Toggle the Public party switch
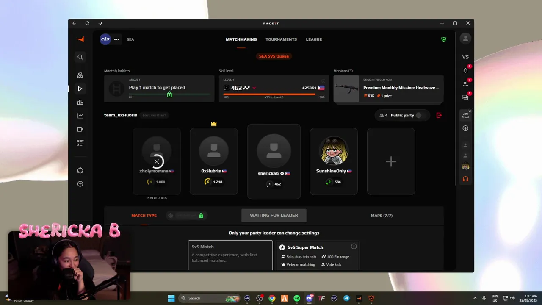542x305 pixels. 419,115
